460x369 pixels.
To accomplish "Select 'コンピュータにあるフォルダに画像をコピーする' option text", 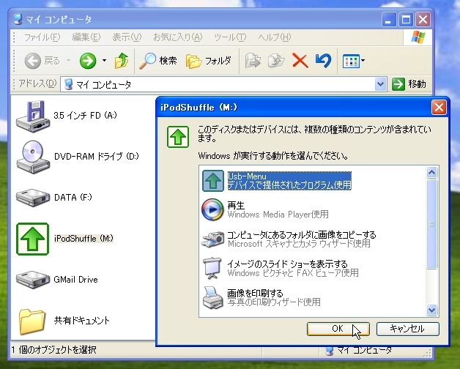I will click(302, 235).
